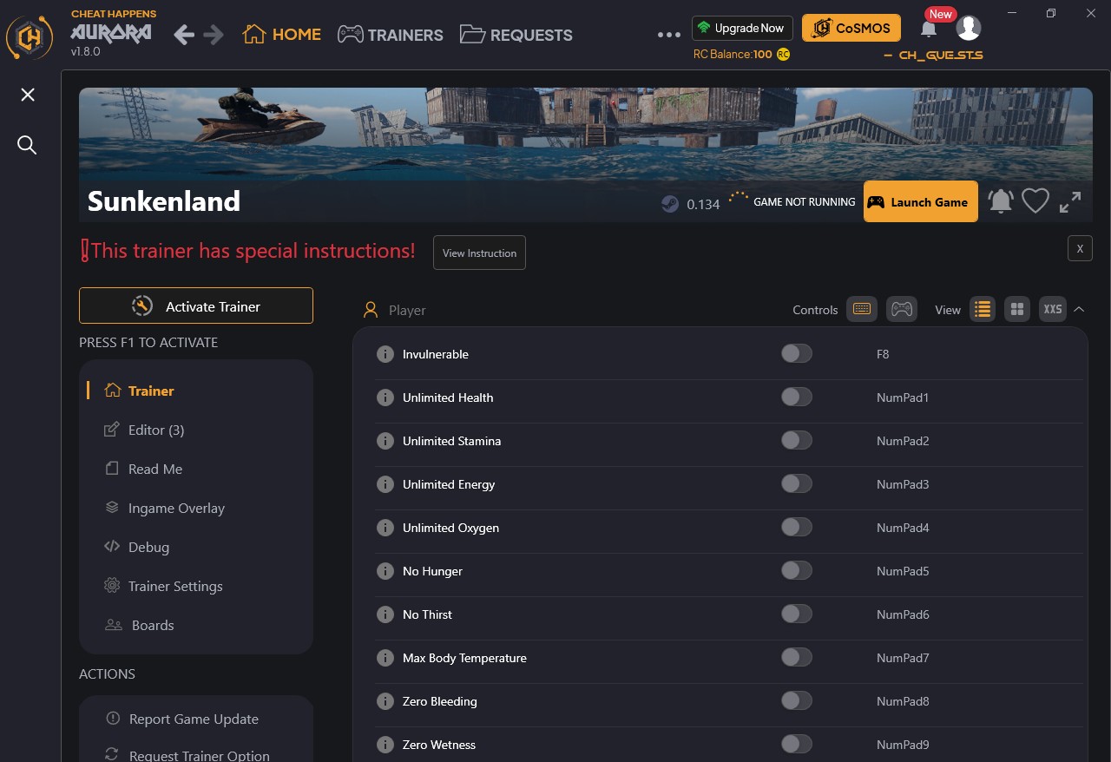Click Request Trainer Option action
The width and height of the screenshot is (1111, 762).
(x=187, y=754)
